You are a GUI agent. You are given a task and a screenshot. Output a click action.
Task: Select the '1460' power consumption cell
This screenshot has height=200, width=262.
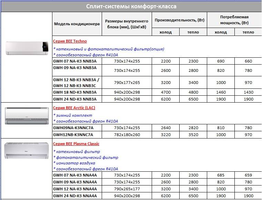click(x=221, y=92)
